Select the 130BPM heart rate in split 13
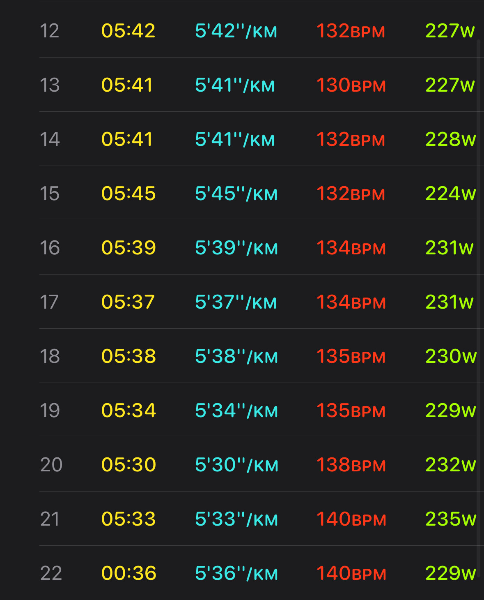 (x=351, y=85)
